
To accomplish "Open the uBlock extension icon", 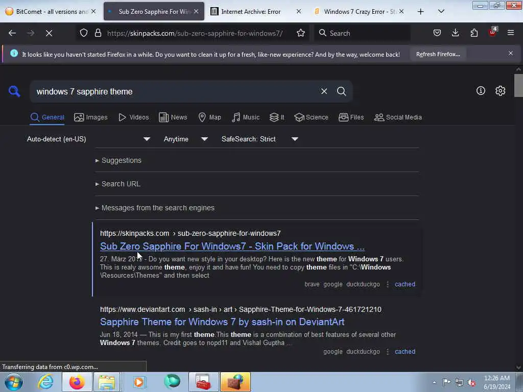I will (x=493, y=32).
